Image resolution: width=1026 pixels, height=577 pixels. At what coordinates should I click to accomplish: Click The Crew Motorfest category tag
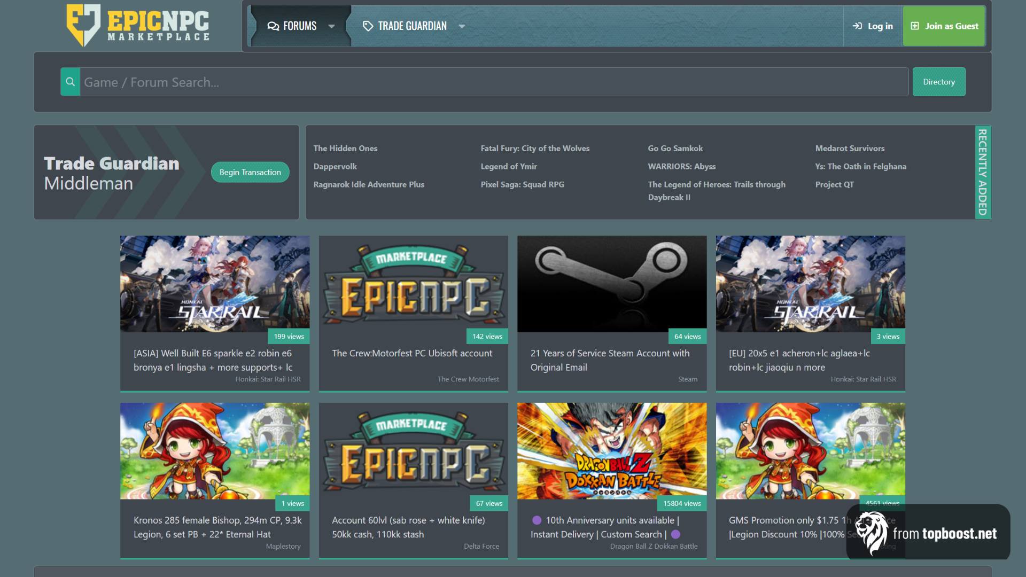point(468,379)
